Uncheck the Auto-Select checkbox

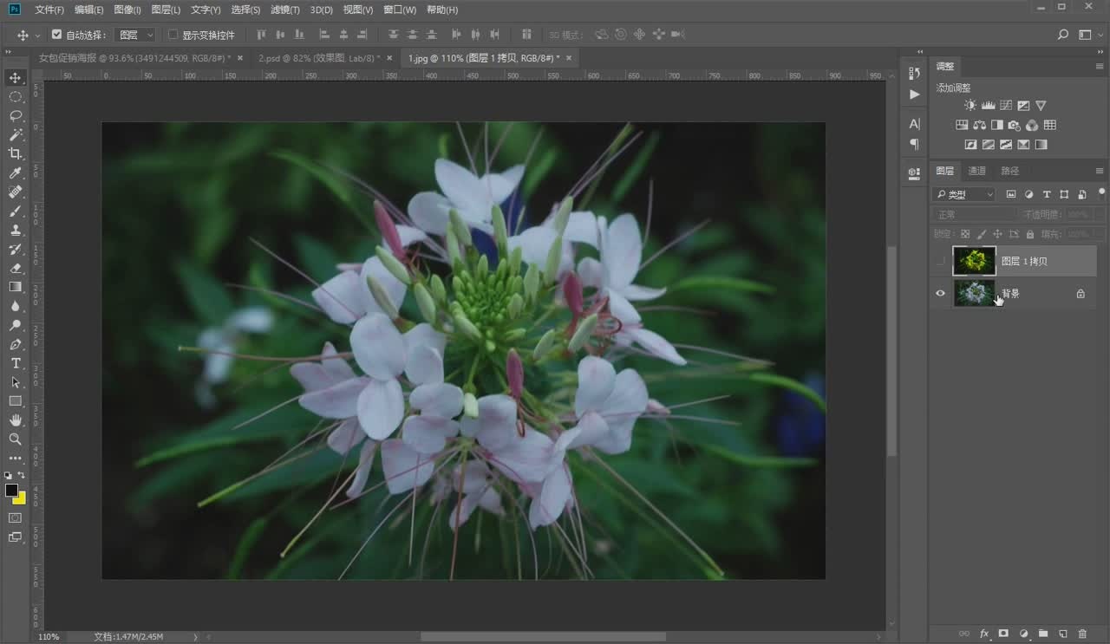pyautogui.click(x=57, y=35)
